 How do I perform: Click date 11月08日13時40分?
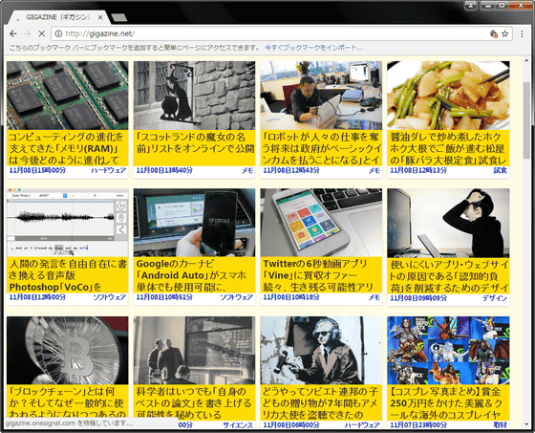[x=164, y=170]
